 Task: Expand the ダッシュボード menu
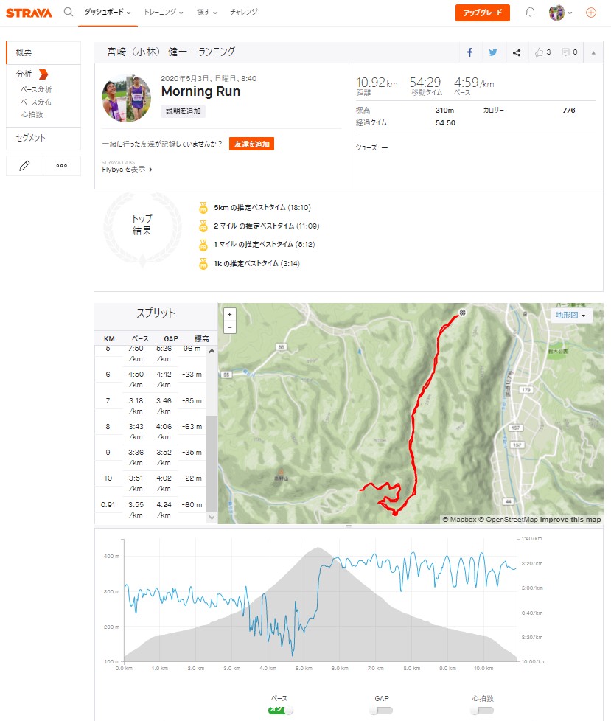[107, 13]
